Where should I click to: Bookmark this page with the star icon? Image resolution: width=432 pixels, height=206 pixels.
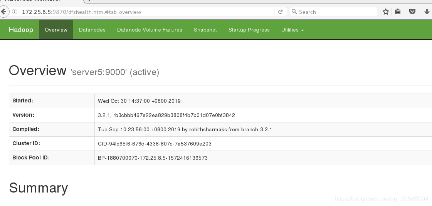[x=386, y=12]
